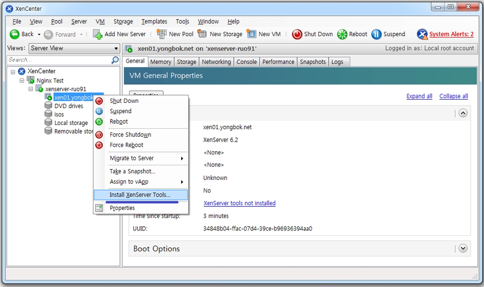Switch to the Networking tab
Viewport: 484px width, 287px height.
point(216,62)
